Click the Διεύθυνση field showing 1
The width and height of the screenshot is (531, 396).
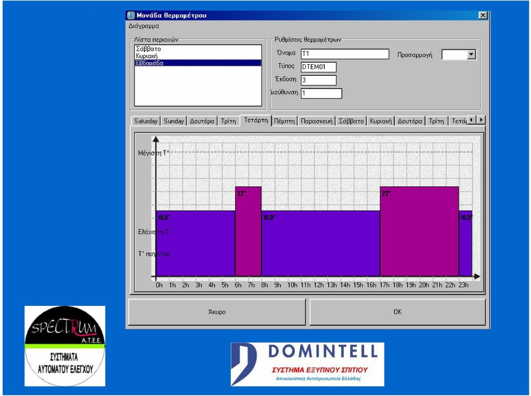click(321, 93)
